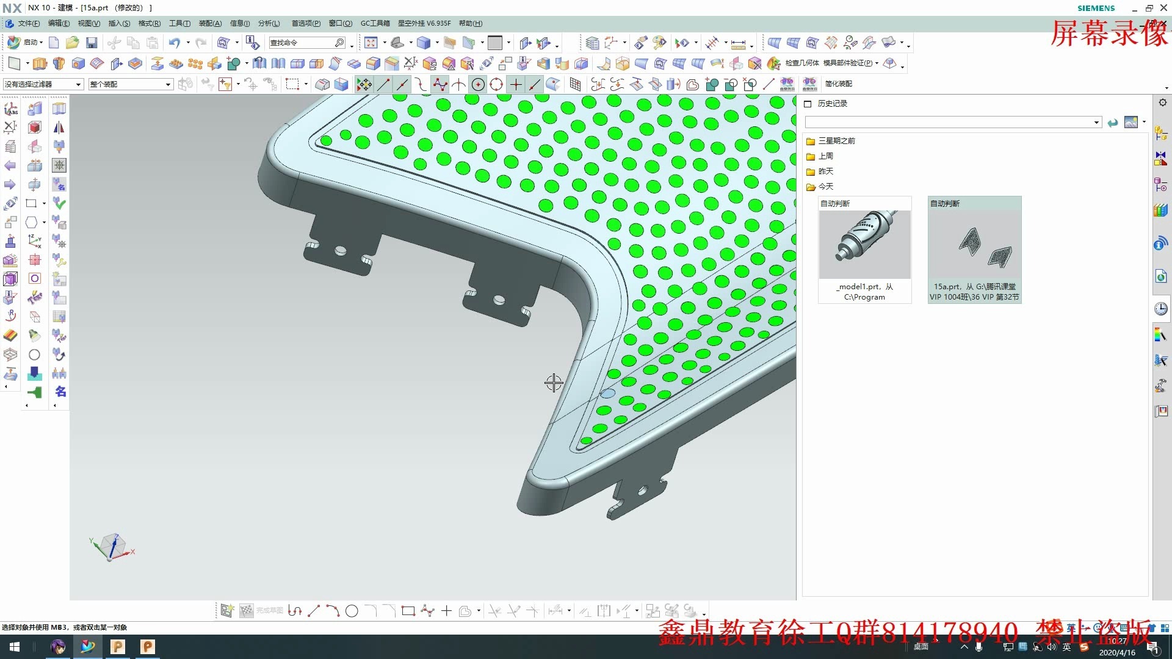Open the 插入(S) menu
The height and width of the screenshot is (659, 1172).
click(119, 23)
